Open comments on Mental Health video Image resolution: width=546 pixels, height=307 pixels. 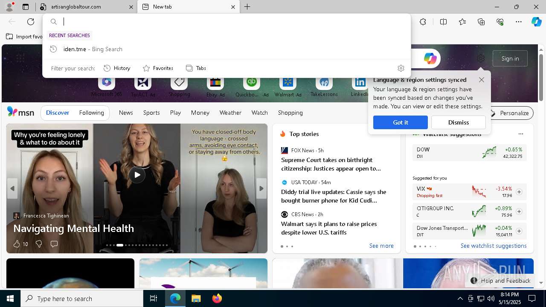pyautogui.click(x=54, y=244)
